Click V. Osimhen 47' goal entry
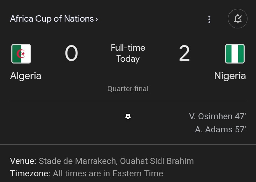256x182 pixels. point(217,116)
